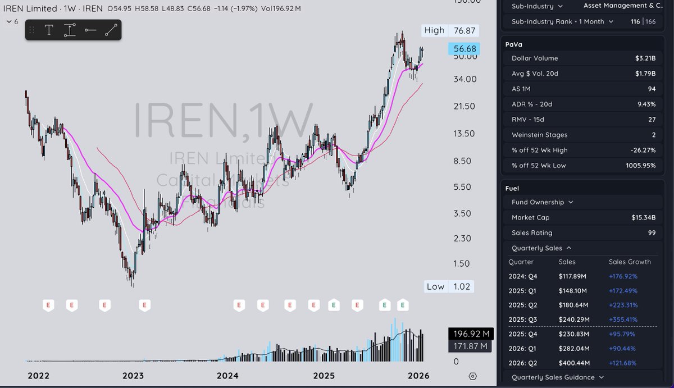
Task: Open Sub-Industry Rank - 1 Month dropdown
Action: tap(562, 21)
